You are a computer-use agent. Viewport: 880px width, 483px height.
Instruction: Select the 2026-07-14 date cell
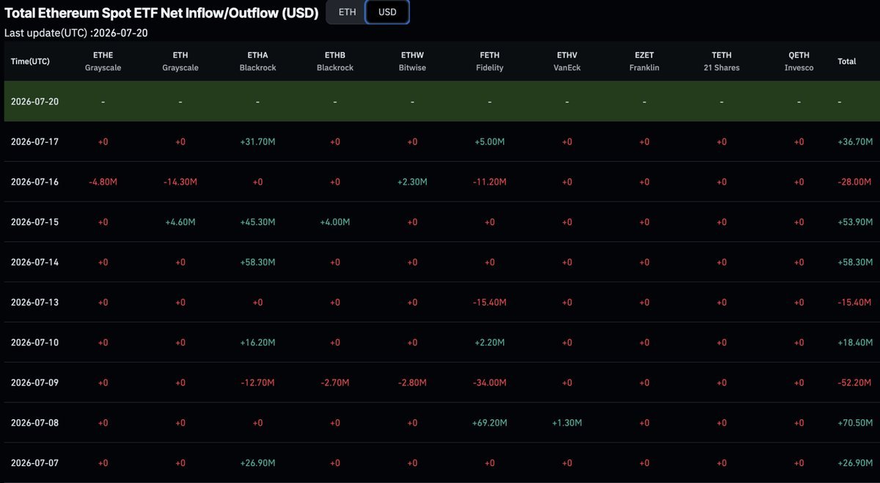(34, 262)
